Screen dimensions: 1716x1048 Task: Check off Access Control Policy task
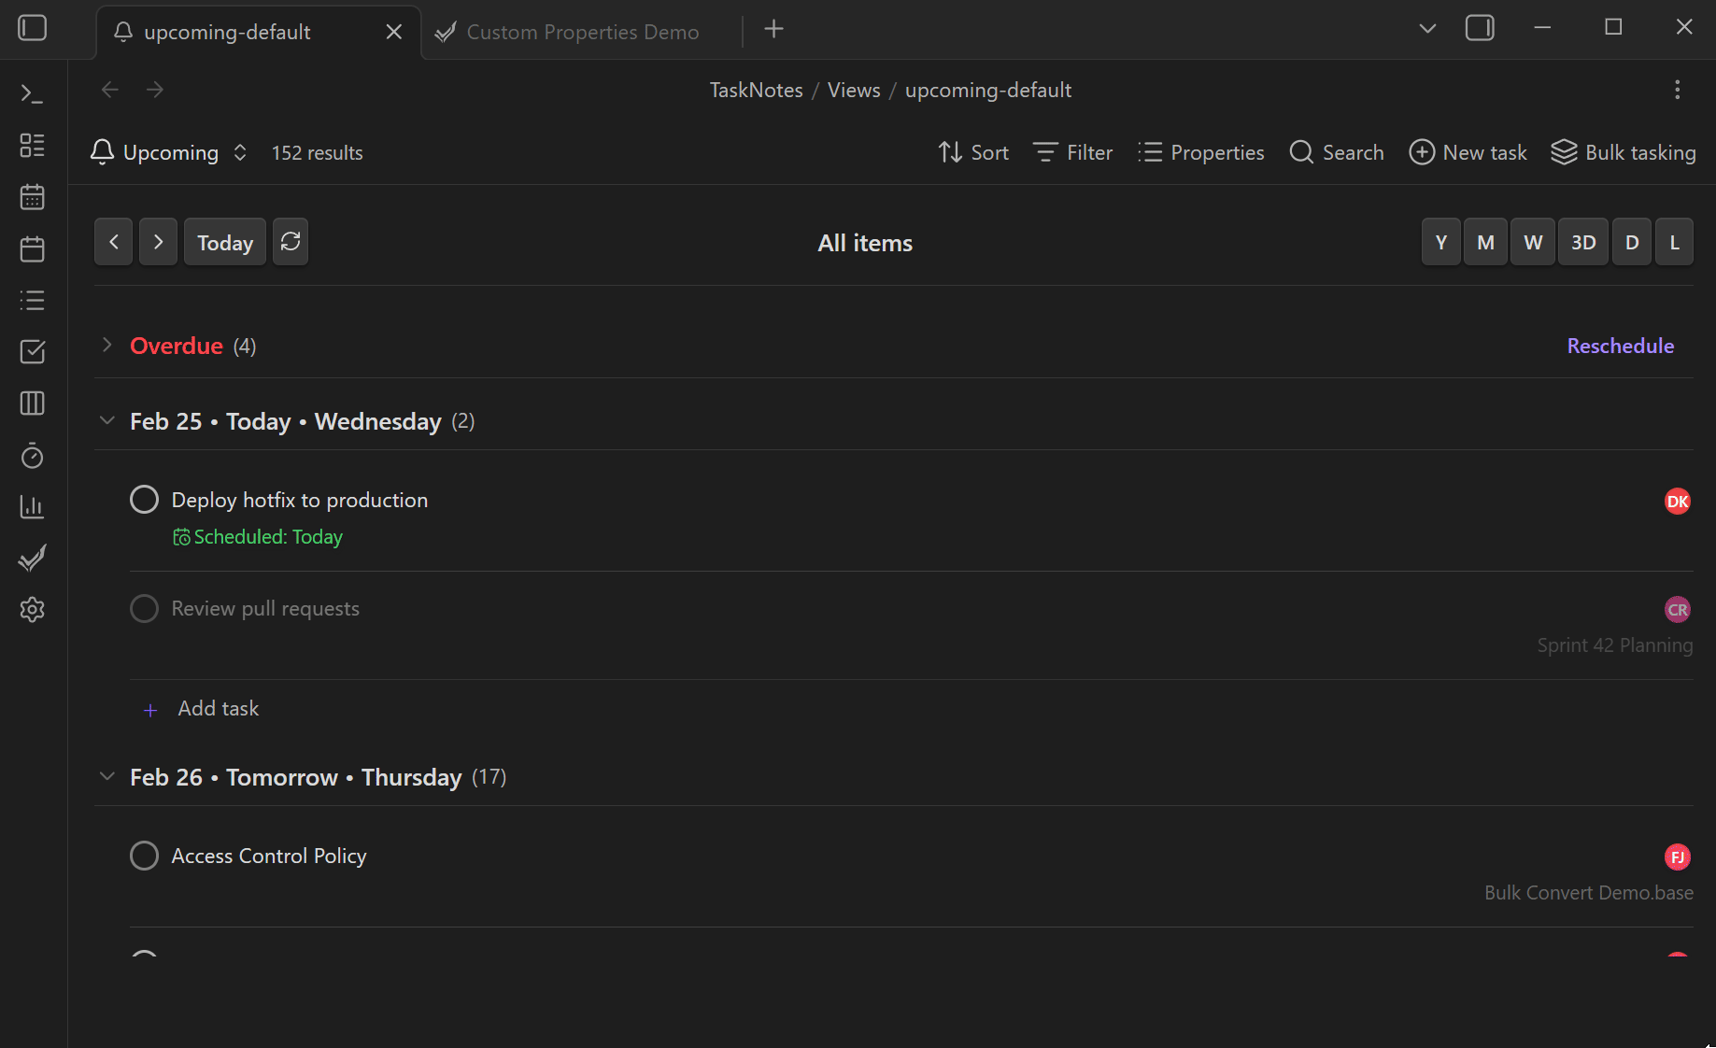(x=144, y=856)
